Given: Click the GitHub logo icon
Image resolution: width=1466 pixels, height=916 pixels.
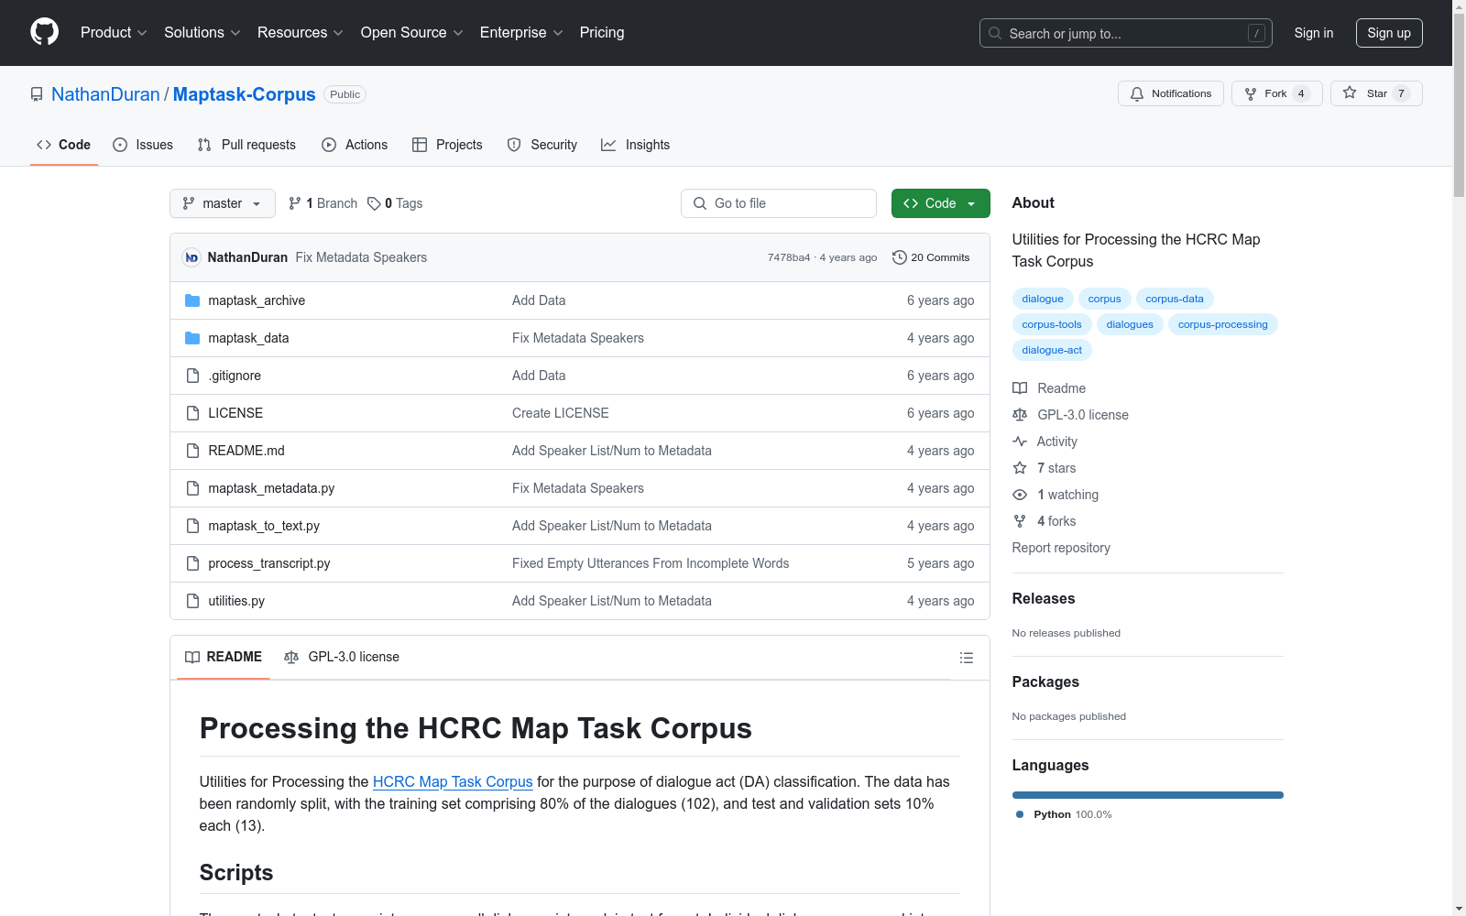Looking at the screenshot, I should click(x=44, y=32).
